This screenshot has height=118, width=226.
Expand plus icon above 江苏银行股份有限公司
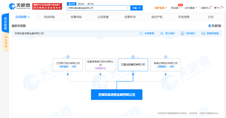pyautogui.click(x=68, y=57)
